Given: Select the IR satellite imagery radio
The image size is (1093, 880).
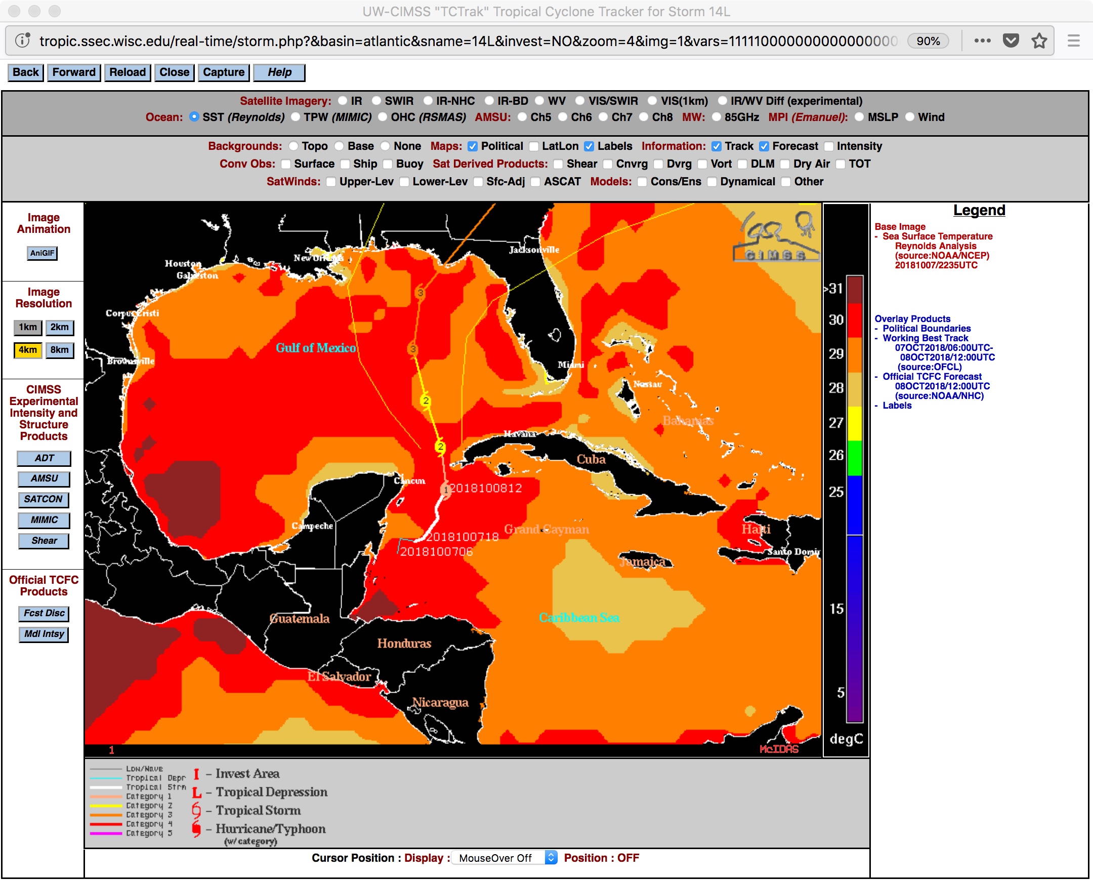Looking at the screenshot, I should click(343, 101).
